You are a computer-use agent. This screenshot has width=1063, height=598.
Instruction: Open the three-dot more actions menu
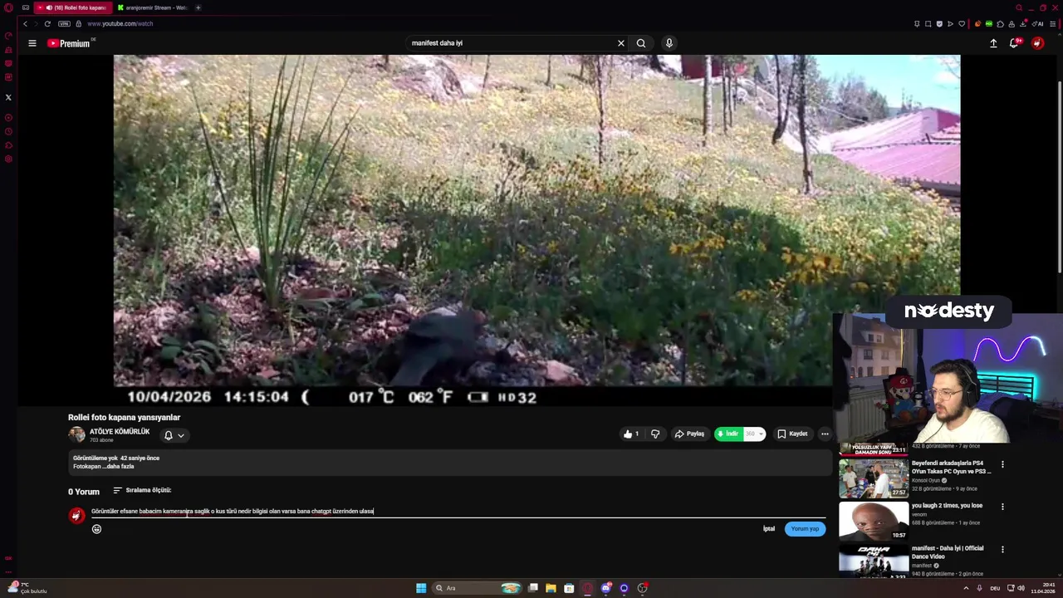pyautogui.click(x=825, y=434)
